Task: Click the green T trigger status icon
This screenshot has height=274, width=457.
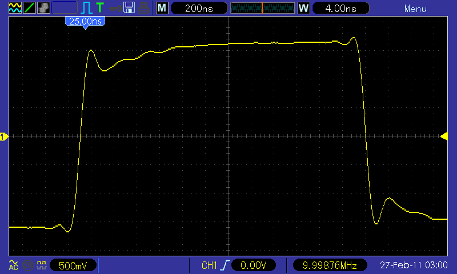Action: pos(100,7)
